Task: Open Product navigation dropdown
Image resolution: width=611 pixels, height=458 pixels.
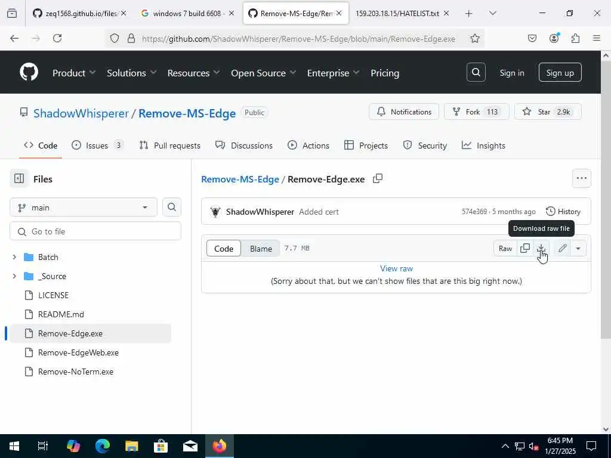Action: click(x=74, y=73)
